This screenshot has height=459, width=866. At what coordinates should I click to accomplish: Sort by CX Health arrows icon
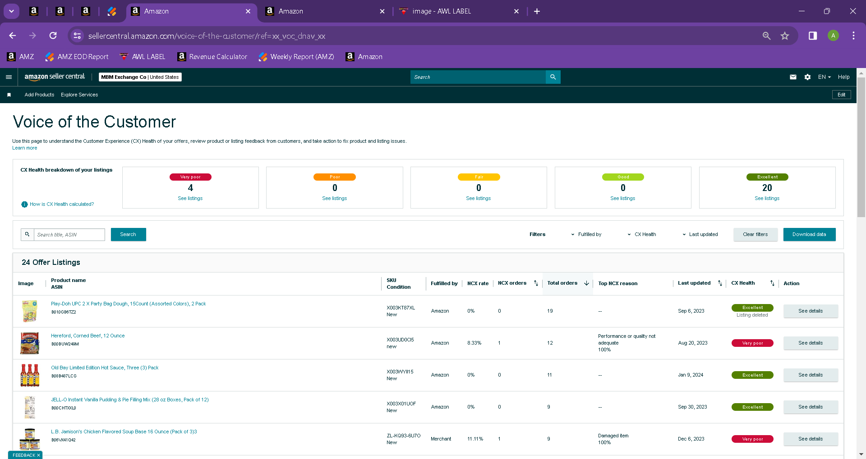772,283
